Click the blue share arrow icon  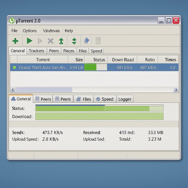click(x=87, y=41)
